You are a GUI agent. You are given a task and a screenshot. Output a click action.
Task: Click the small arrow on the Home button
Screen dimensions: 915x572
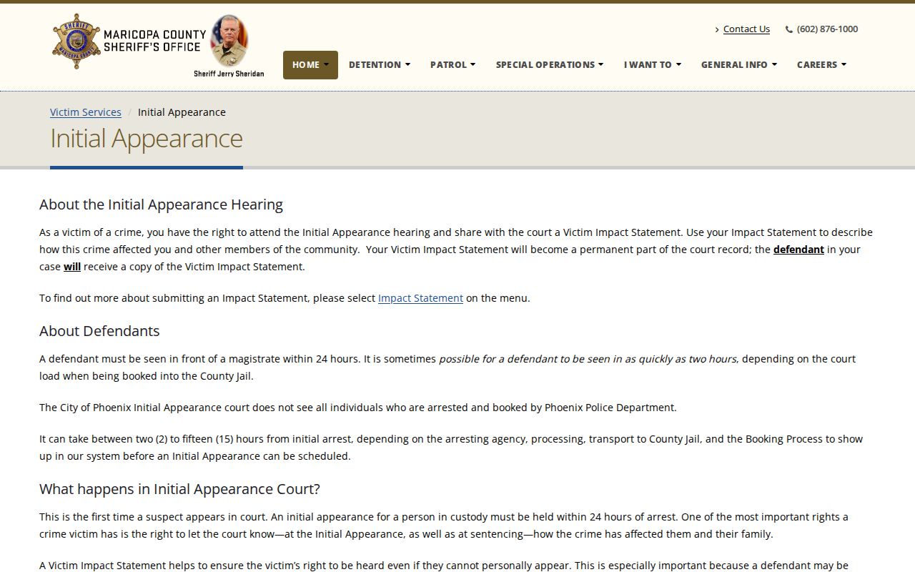tap(327, 65)
